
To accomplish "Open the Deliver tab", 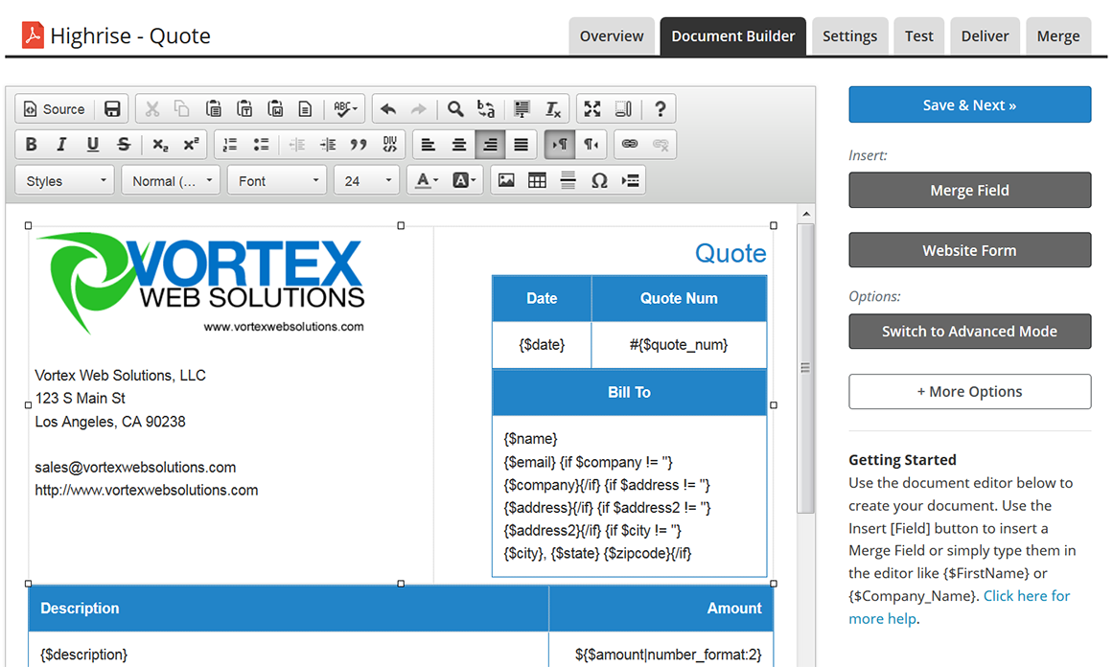I will [985, 36].
